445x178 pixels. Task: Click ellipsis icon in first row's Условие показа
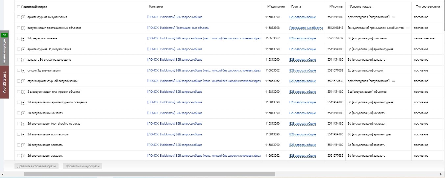coord(393,17)
